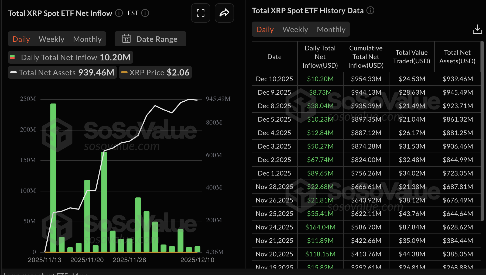Select the Daily tab above the table

click(x=265, y=29)
